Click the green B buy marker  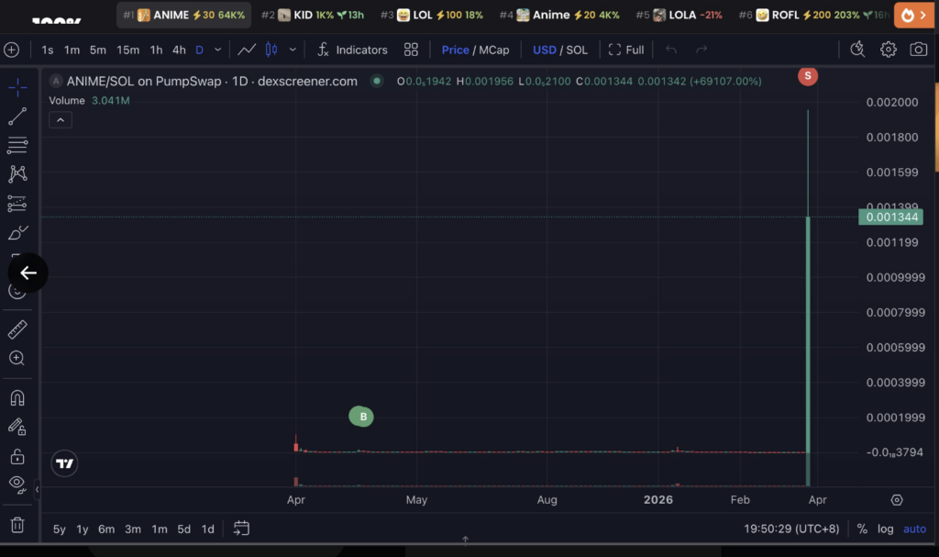point(362,417)
